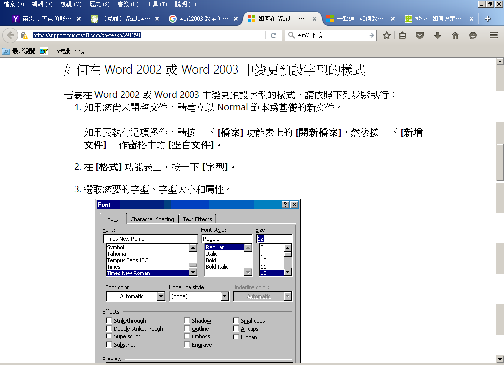Enable the All caps checkbox

coord(236,329)
